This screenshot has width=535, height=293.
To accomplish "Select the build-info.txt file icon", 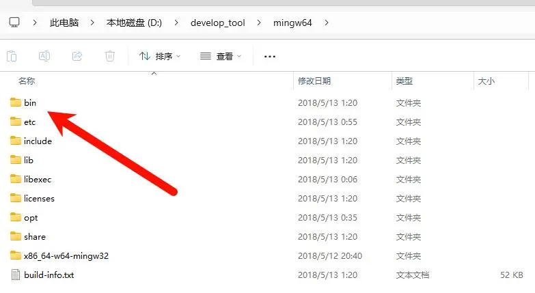I will click(x=15, y=275).
